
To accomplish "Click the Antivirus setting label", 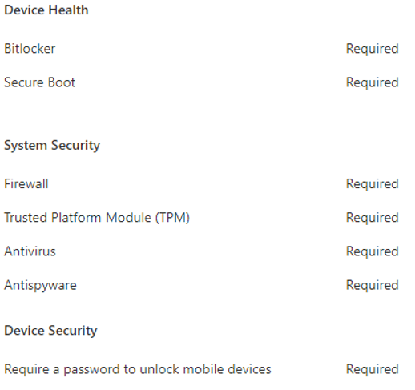I will (30, 251).
